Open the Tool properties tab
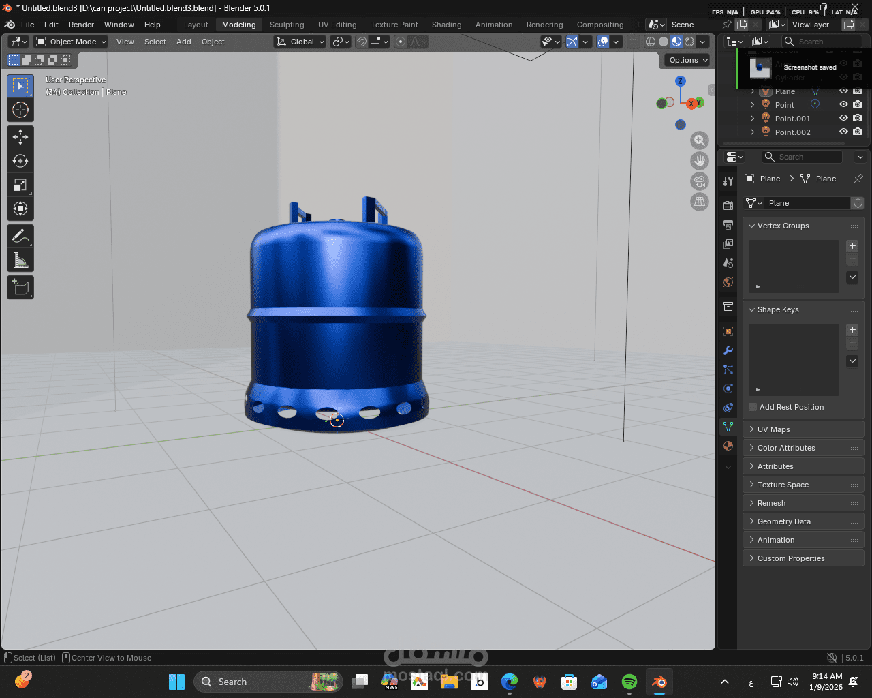 (x=728, y=181)
